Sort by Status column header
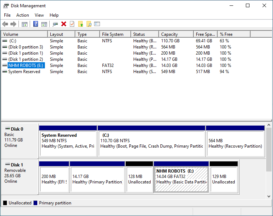 click(145, 34)
